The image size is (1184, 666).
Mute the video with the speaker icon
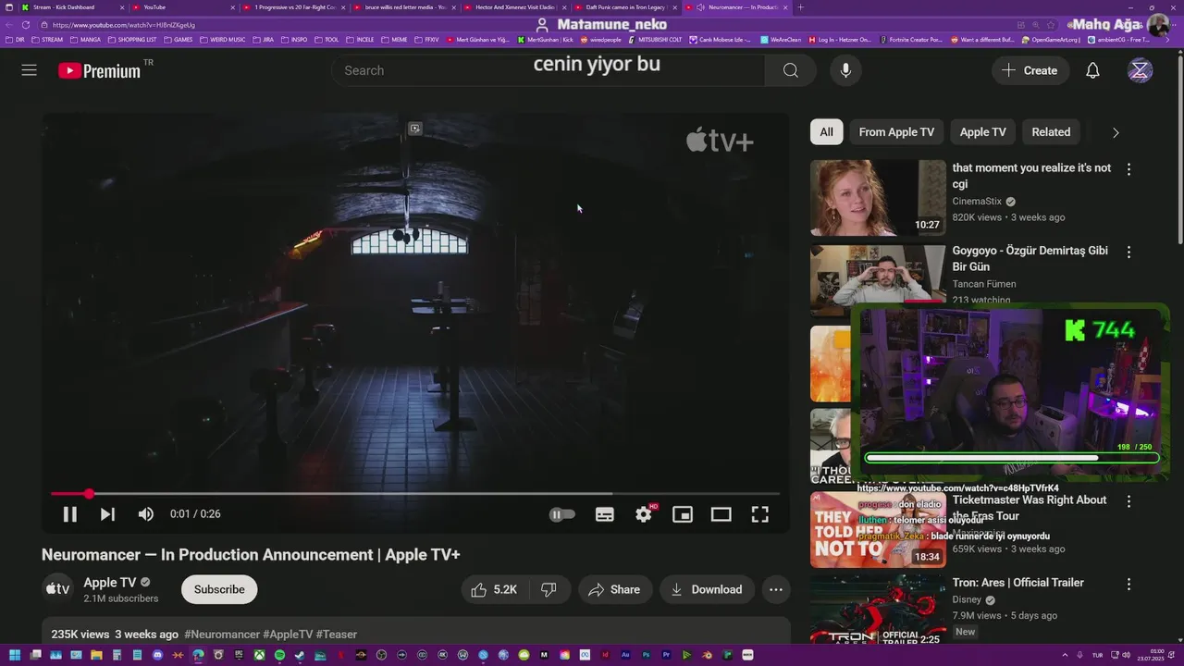[x=146, y=514]
